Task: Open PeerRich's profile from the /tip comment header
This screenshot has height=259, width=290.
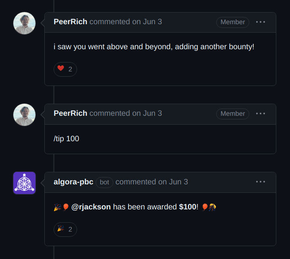Action: [x=70, y=113]
